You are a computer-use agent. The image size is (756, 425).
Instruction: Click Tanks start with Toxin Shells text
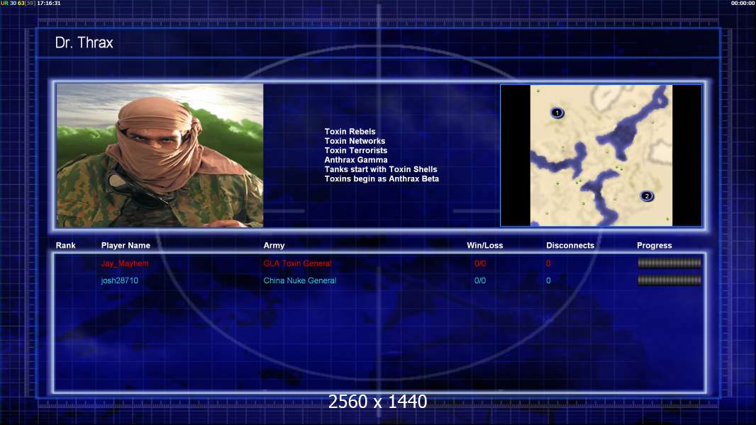380,169
